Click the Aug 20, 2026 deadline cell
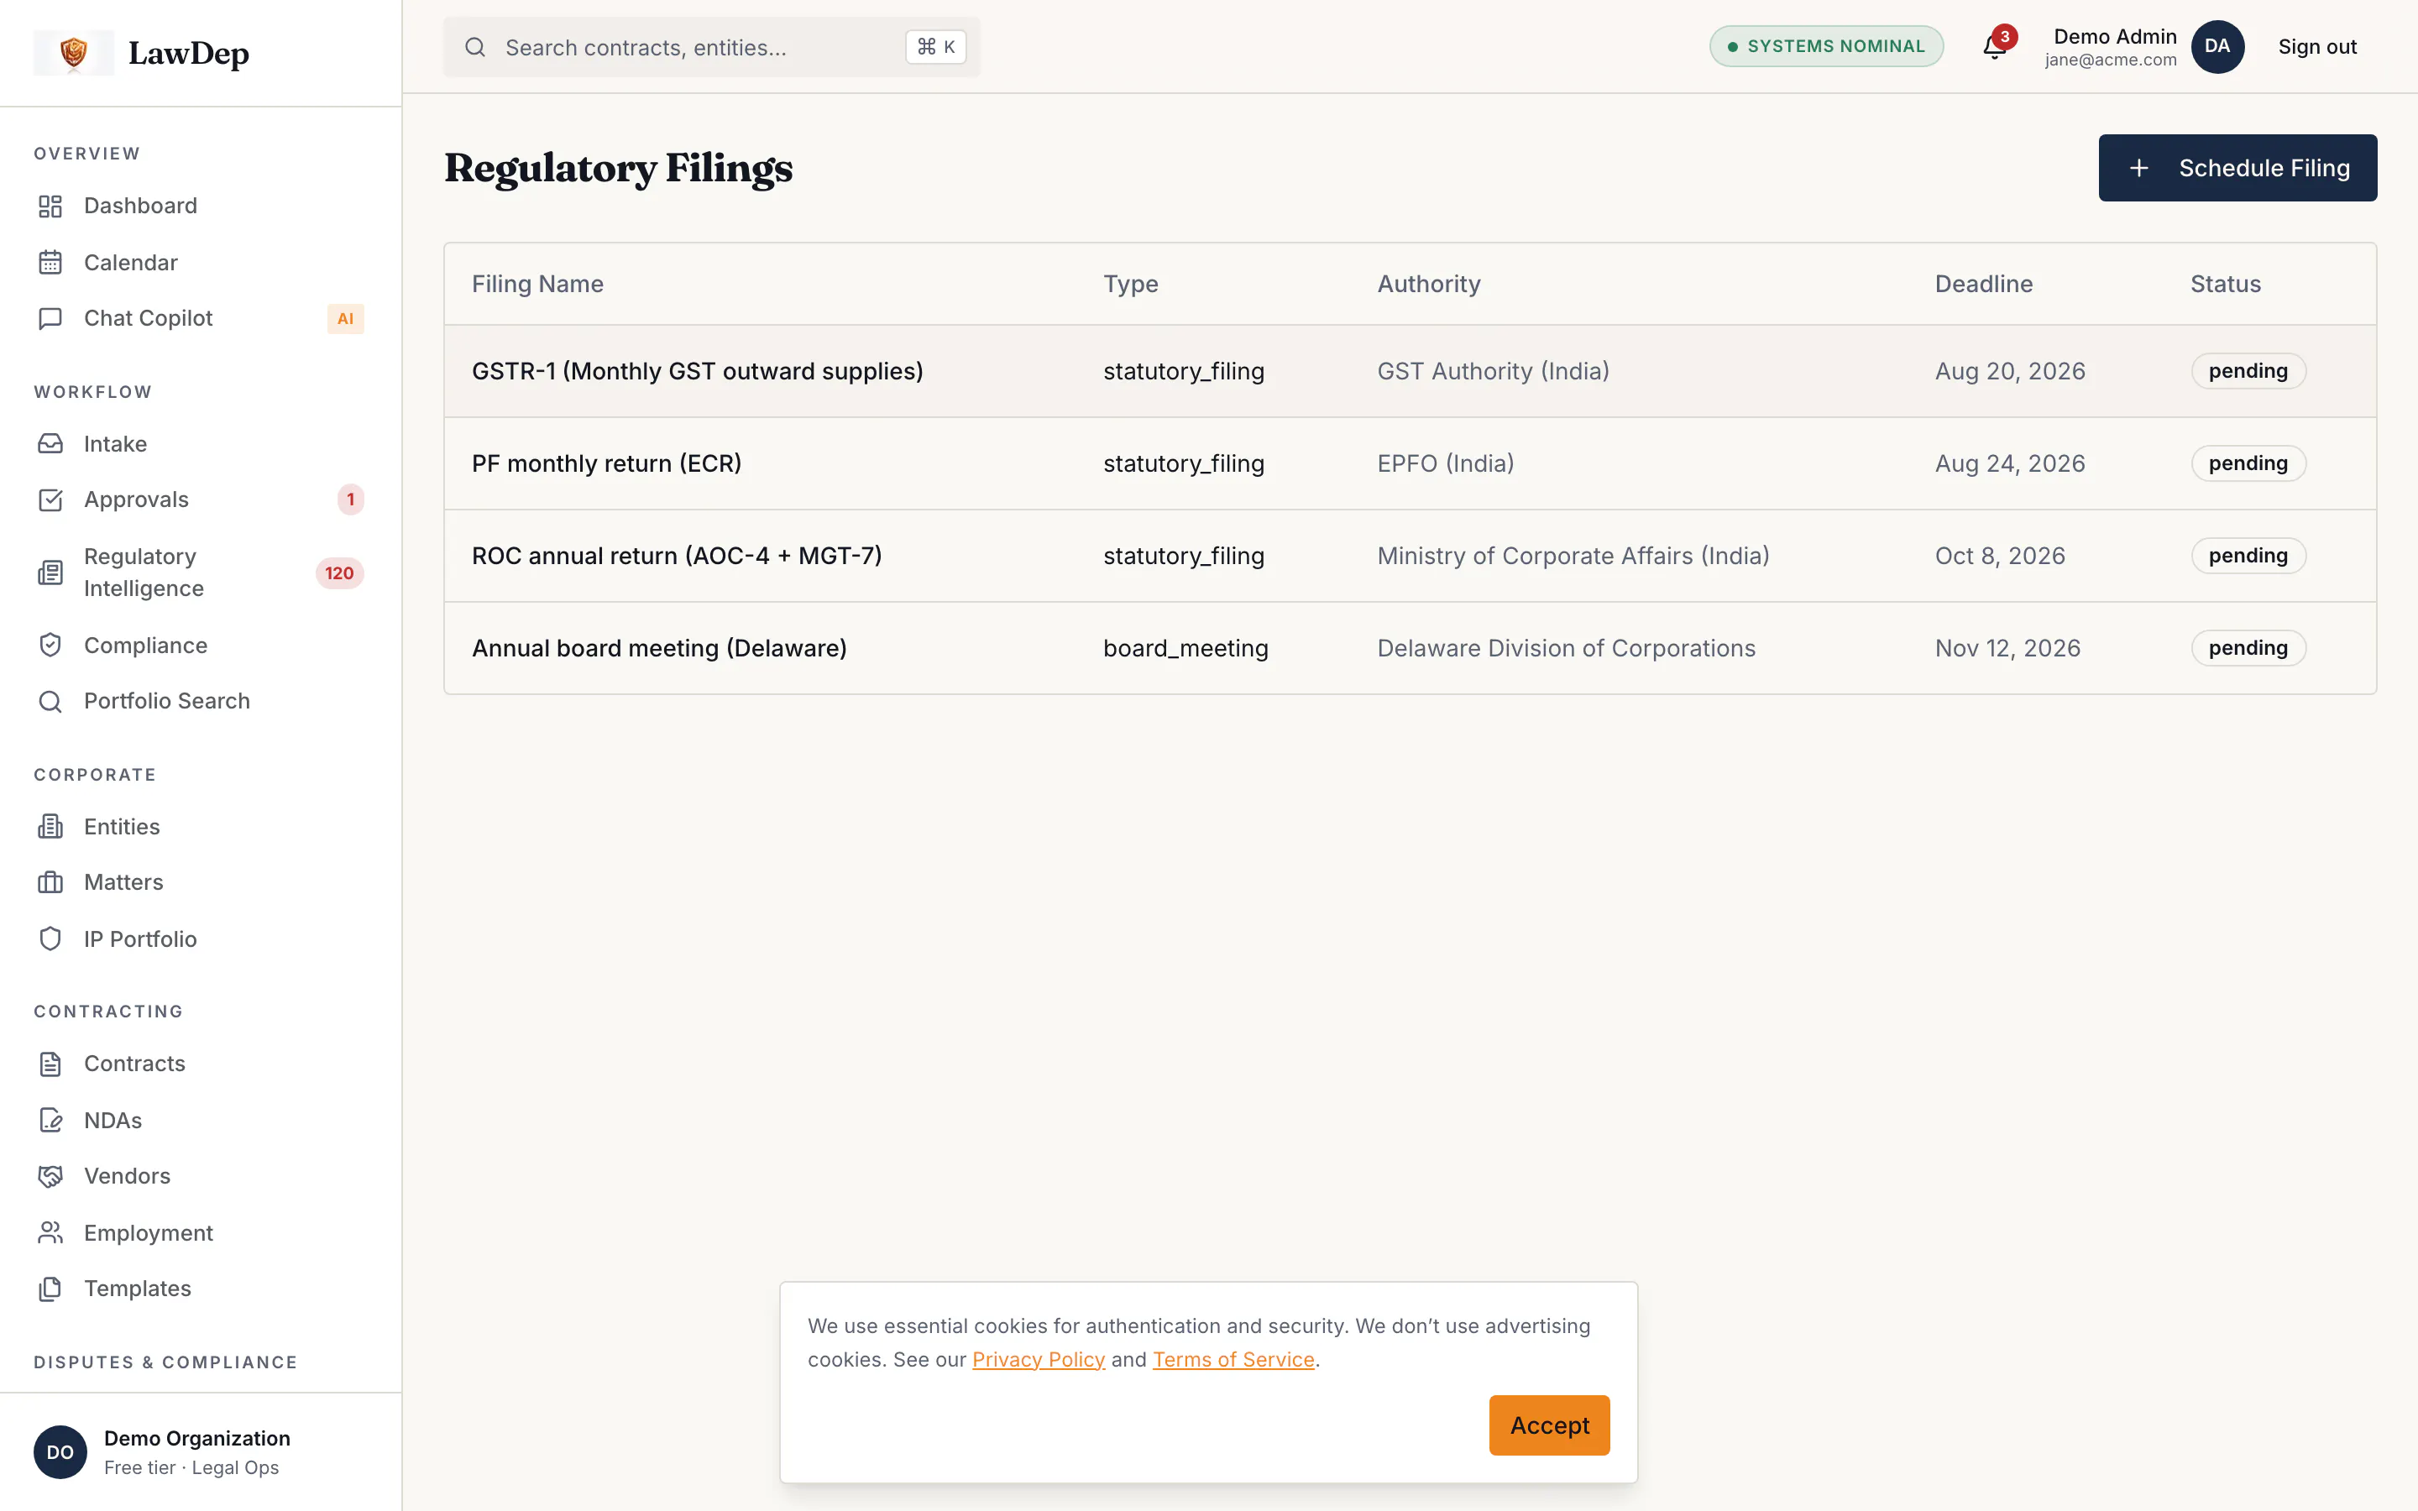Viewport: 2418px width, 1511px height. [x=2009, y=372]
